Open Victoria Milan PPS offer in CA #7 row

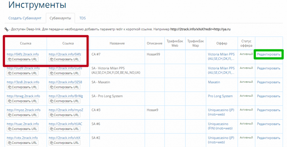point(221,56)
